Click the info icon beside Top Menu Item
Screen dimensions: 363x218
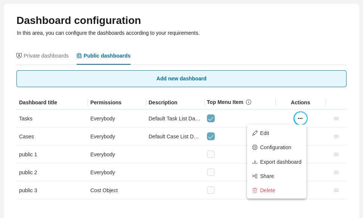point(248,102)
